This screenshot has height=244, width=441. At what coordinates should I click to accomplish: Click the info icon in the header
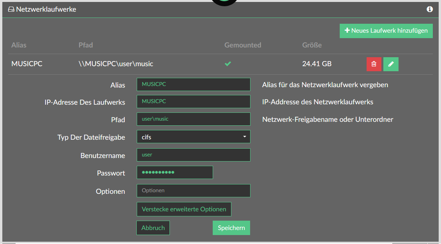[x=430, y=9]
